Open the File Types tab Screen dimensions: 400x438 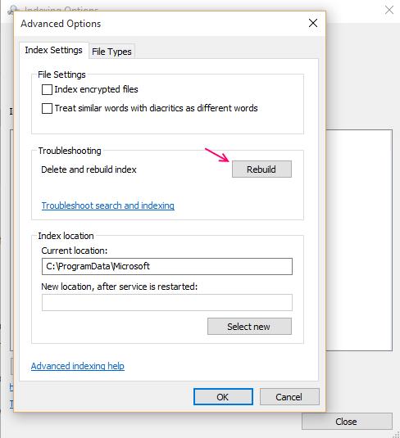tap(111, 52)
